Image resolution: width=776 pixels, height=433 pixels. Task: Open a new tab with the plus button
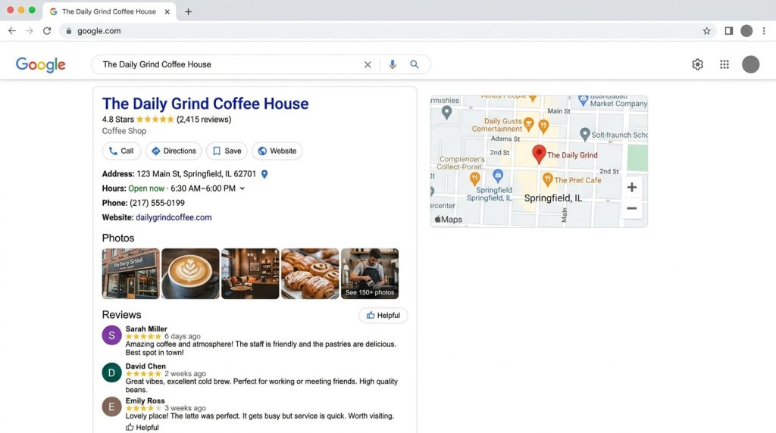pos(188,11)
